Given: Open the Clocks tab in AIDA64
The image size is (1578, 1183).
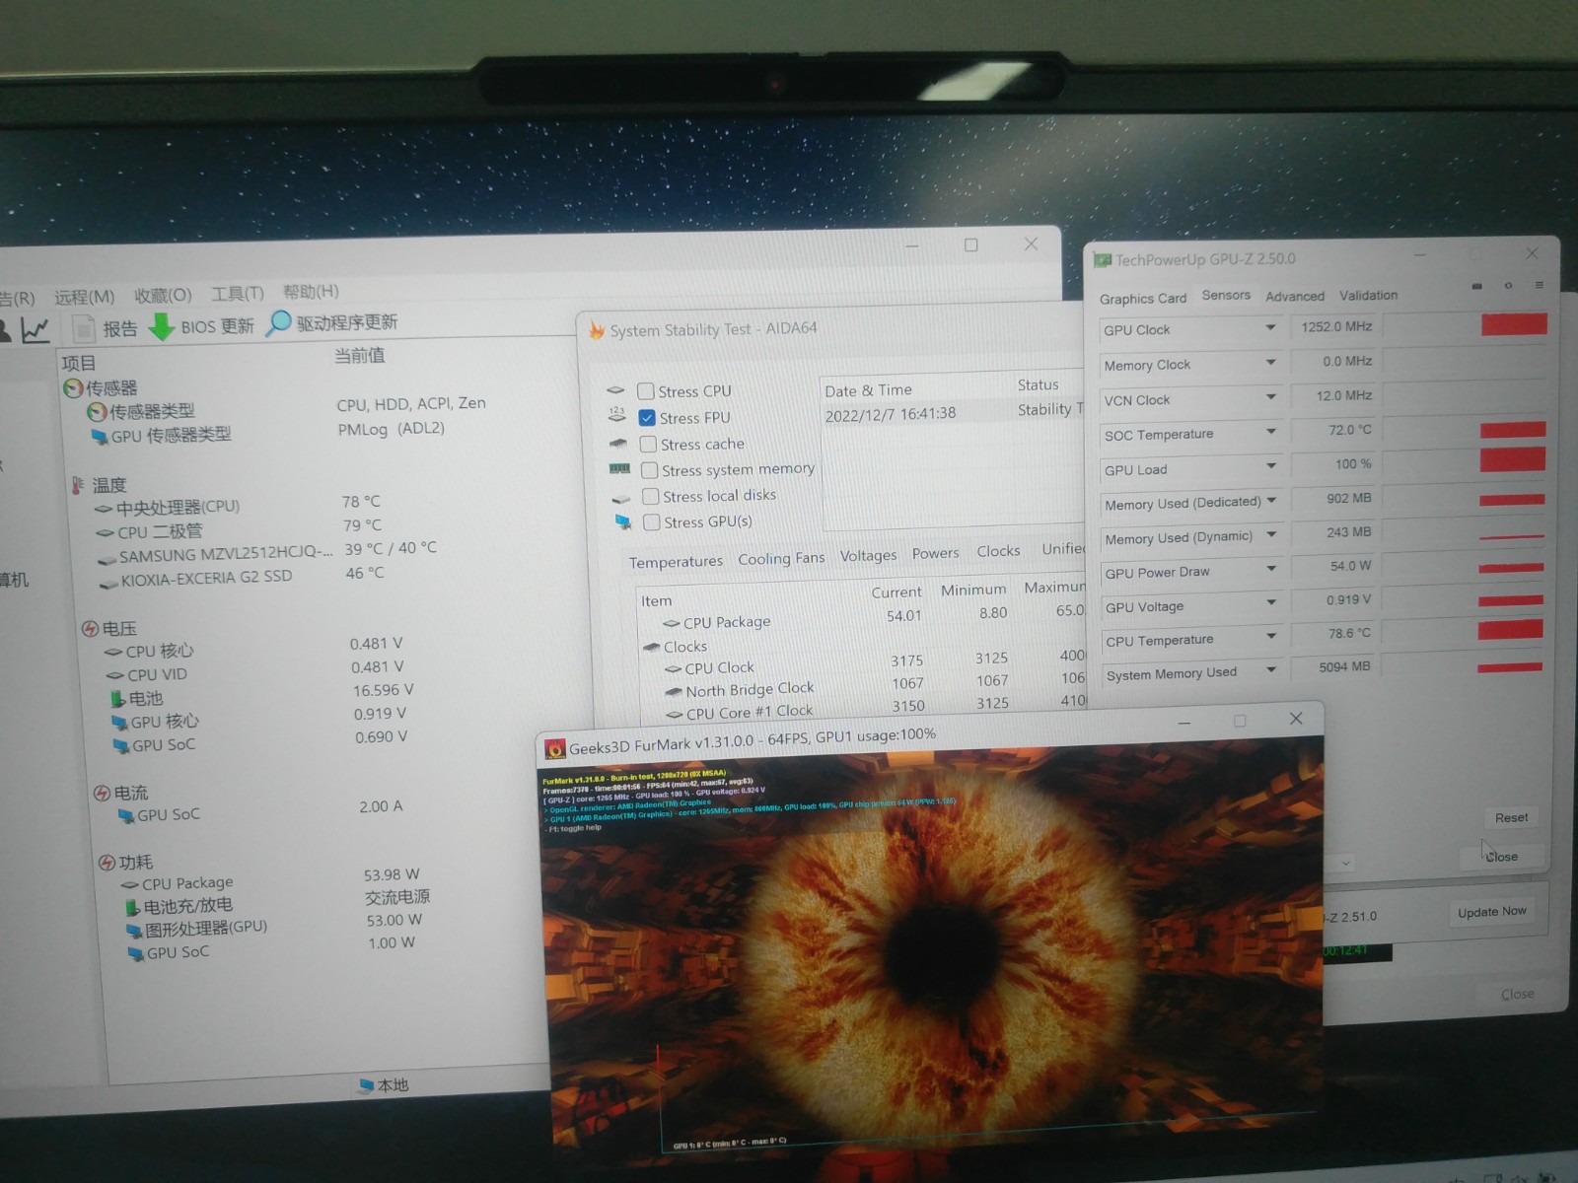Looking at the screenshot, I should pyautogui.click(x=998, y=551).
